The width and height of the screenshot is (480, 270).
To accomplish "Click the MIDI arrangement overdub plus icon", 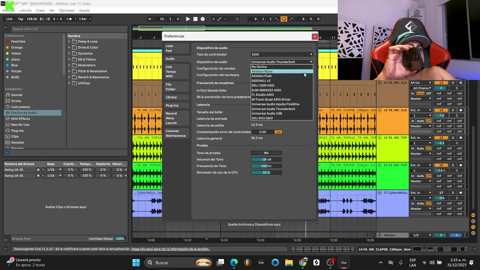I will (x=214, y=19).
